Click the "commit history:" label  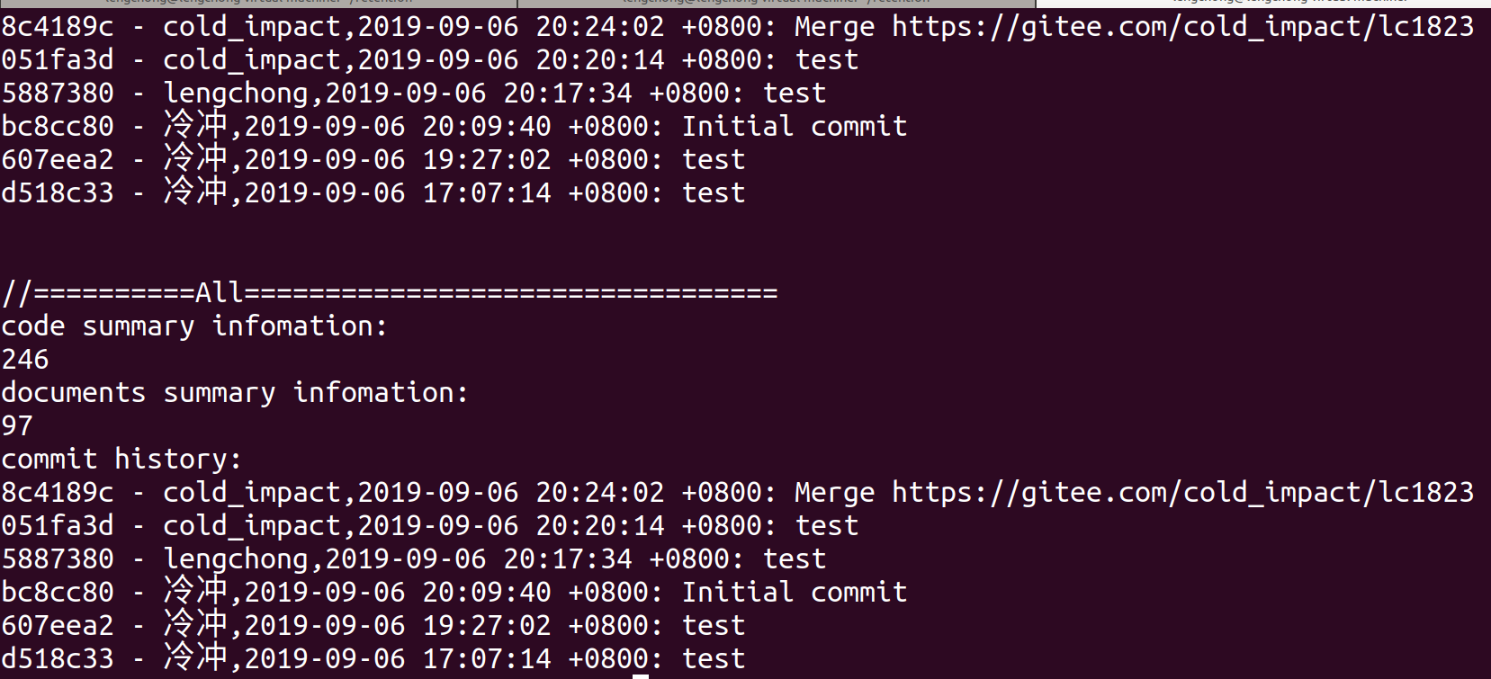[121, 460]
